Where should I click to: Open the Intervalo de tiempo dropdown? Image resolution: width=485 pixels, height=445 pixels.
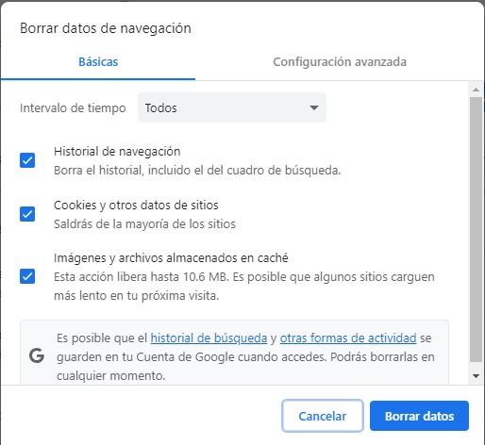(232, 107)
